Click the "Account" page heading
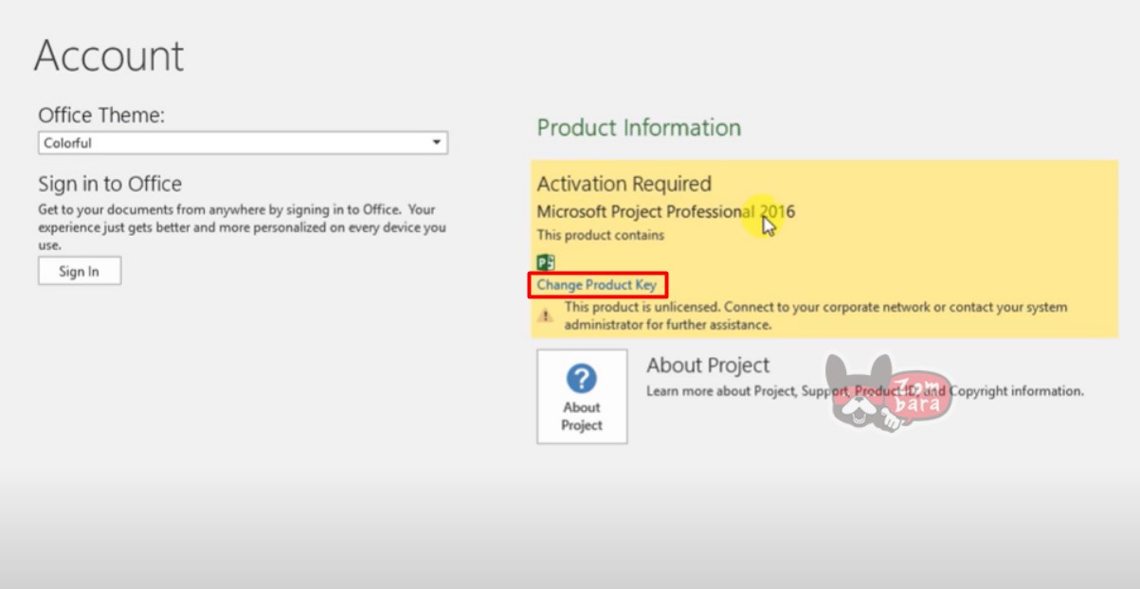The width and height of the screenshot is (1140, 589). (x=109, y=56)
